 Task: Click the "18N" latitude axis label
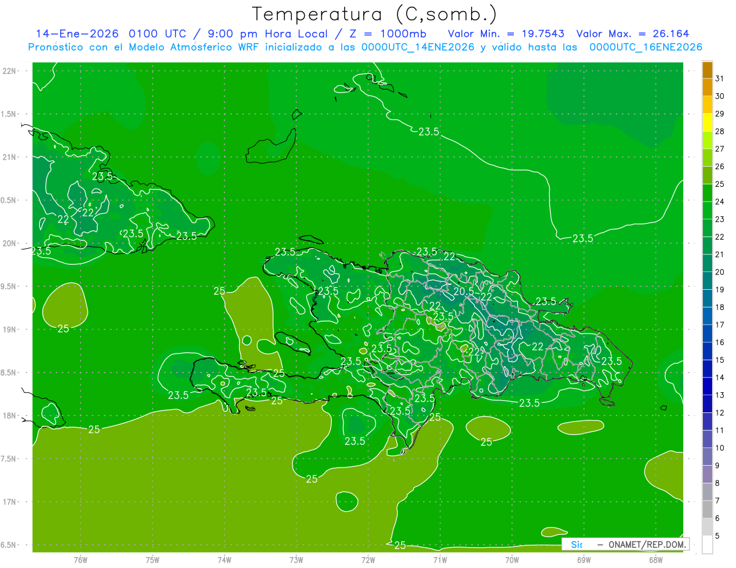[x=10, y=415]
